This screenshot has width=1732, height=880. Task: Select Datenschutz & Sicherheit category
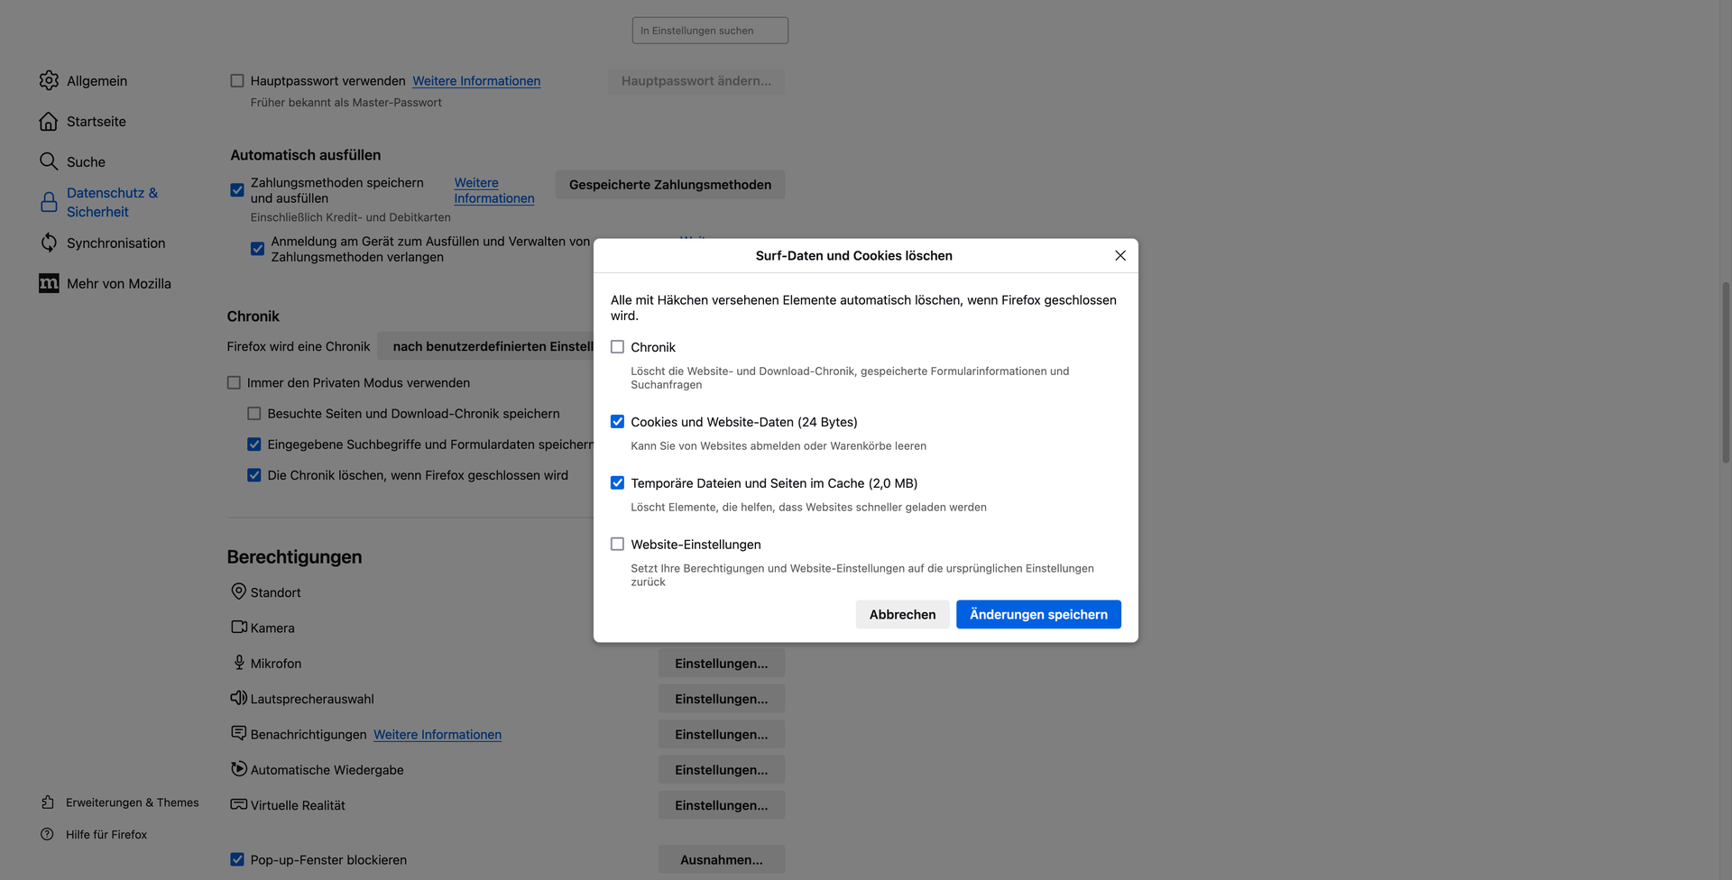[112, 203]
